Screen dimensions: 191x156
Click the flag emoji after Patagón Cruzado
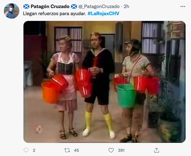pyautogui.click(x=74, y=6)
